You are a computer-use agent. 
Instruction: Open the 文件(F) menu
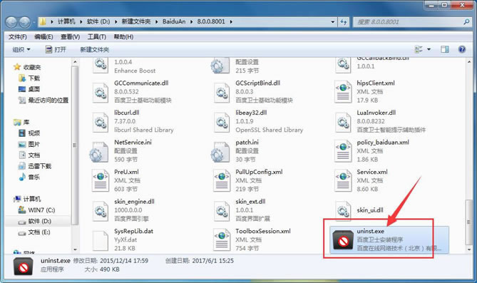click(x=18, y=37)
